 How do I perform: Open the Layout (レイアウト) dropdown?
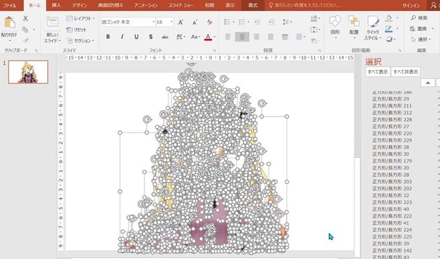[80, 19]
